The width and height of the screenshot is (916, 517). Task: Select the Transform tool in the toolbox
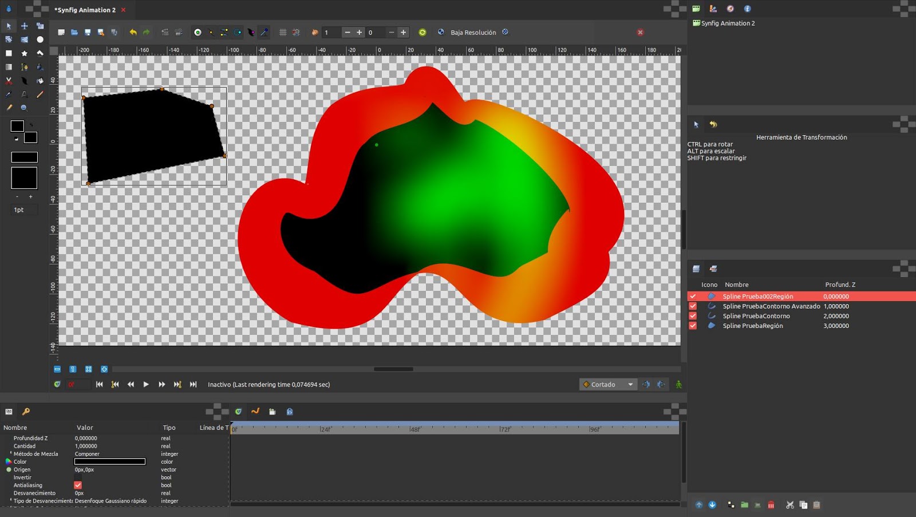click(9, 26)
